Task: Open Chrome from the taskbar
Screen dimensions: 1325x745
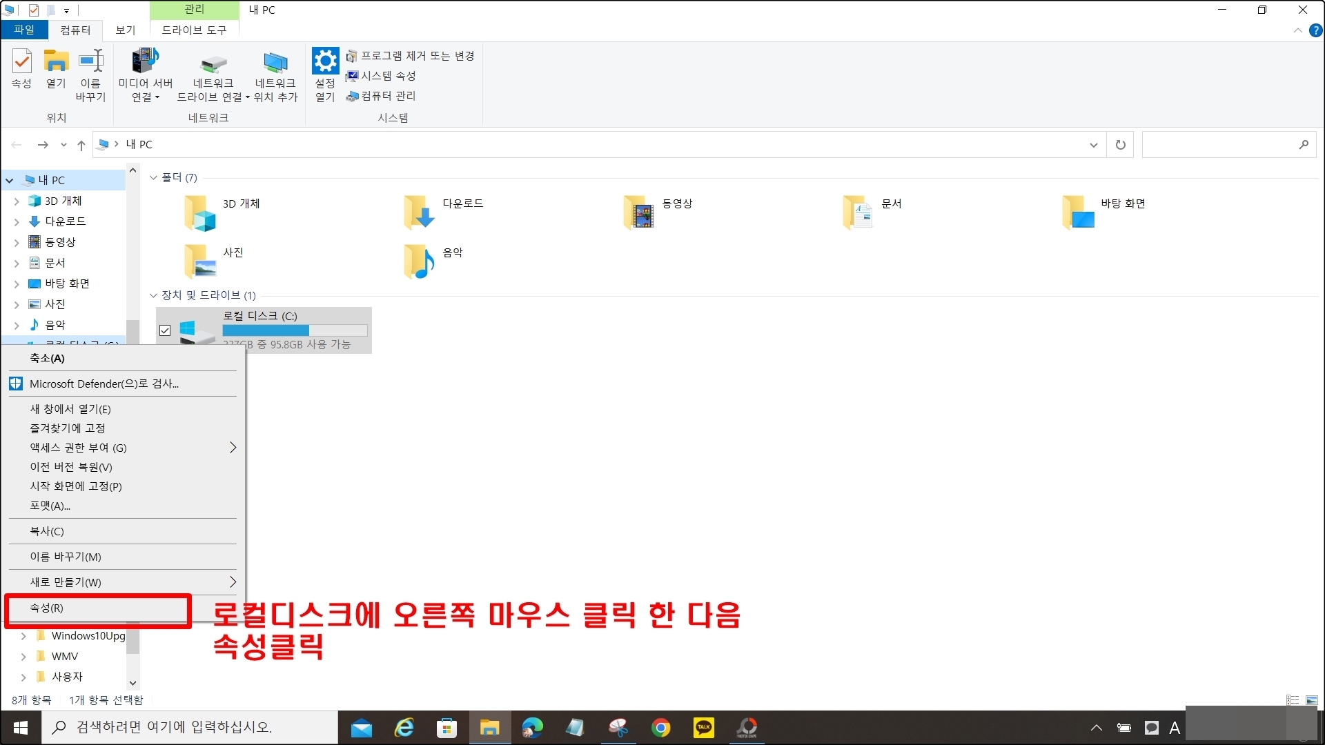Action: point(660,728)
